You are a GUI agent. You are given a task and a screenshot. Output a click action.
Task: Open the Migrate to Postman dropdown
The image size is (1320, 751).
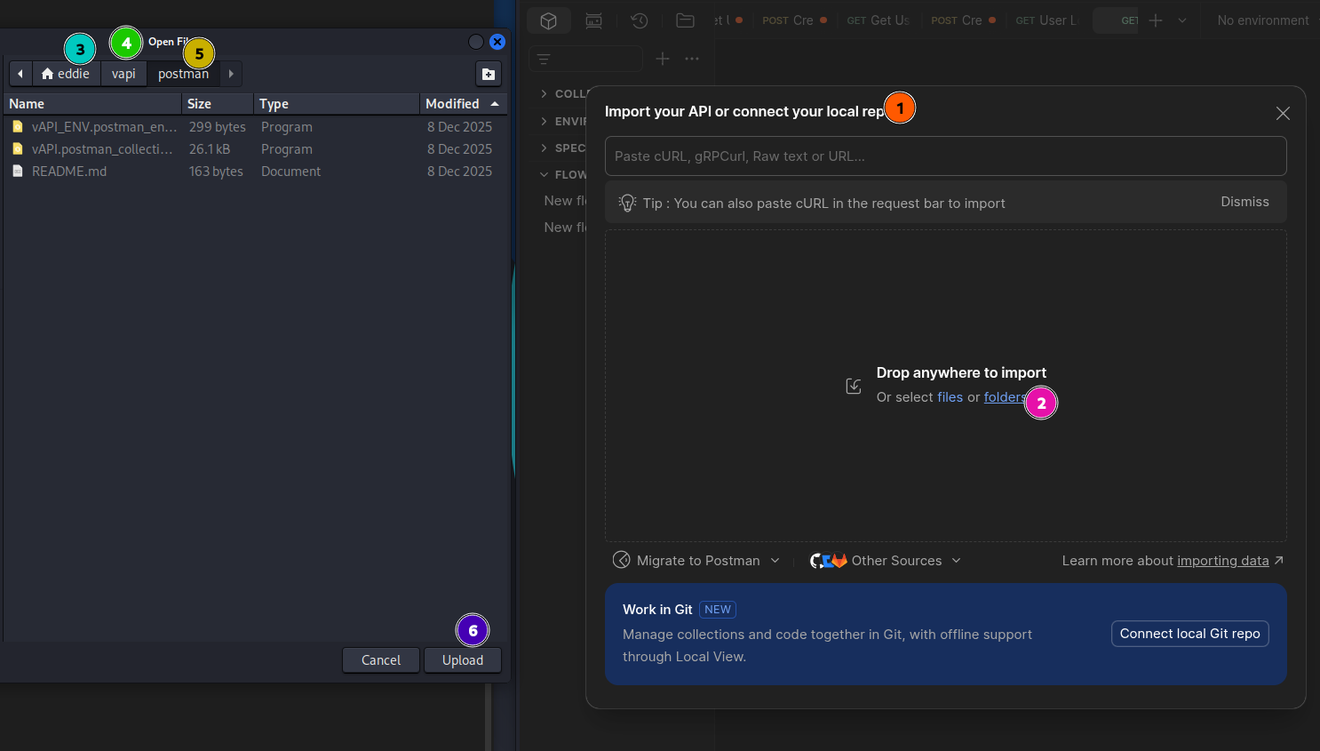click(697, 561)
